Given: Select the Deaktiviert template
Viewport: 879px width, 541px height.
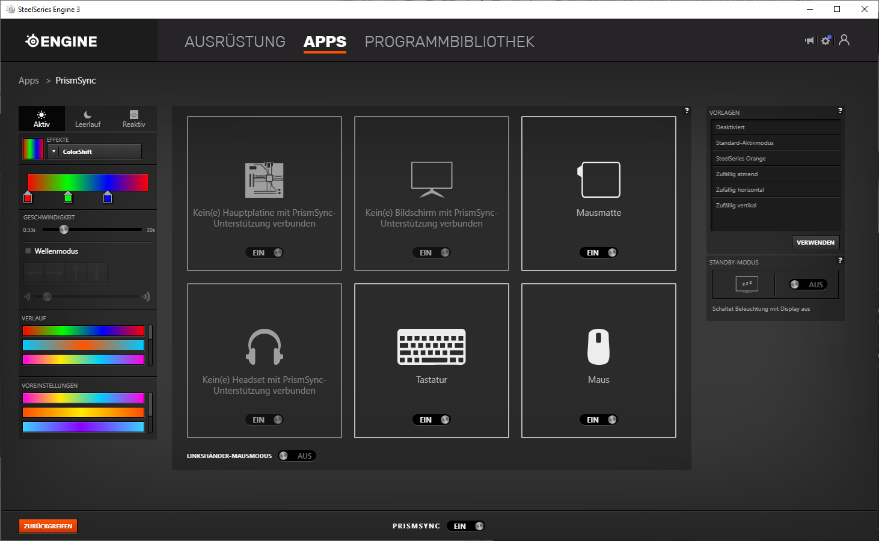Looking at the screenshot, I should pos(775,127).
